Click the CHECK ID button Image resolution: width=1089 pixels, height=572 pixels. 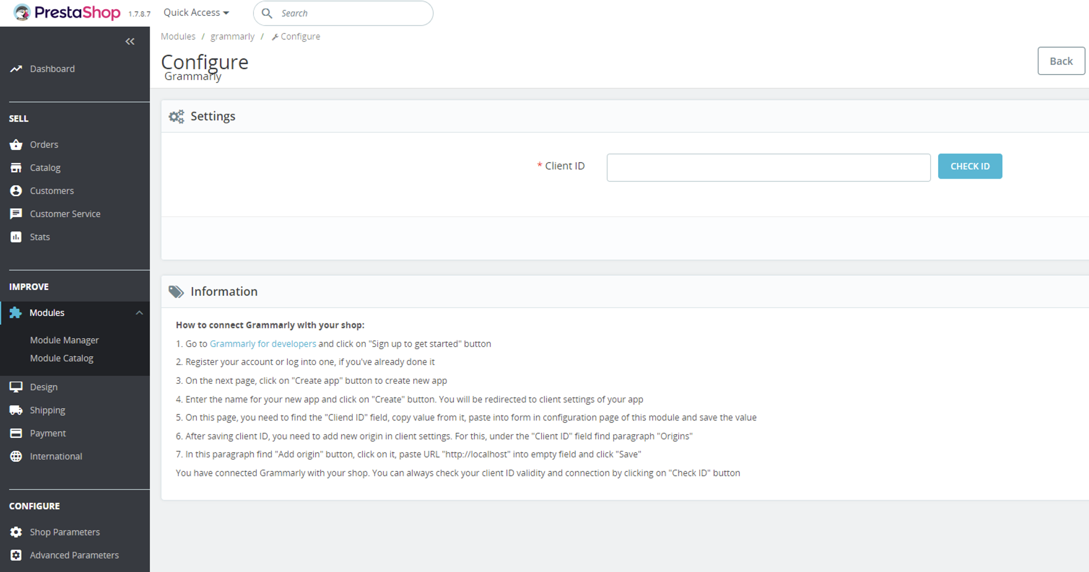click(970, 166)
